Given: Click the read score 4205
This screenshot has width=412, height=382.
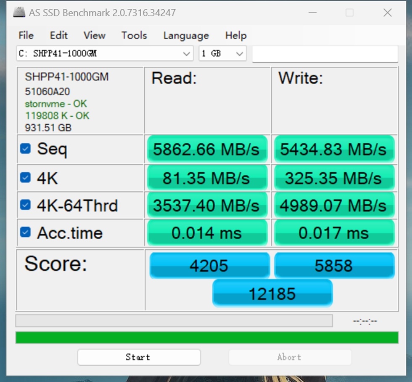Looking at the screenshot, I should pos(209,265).
